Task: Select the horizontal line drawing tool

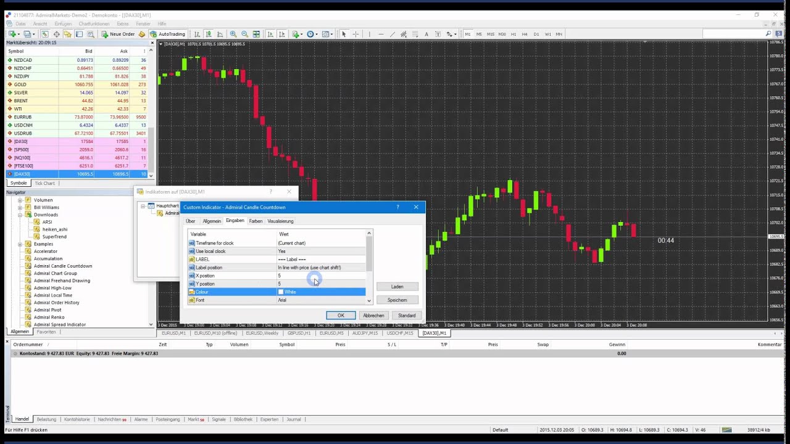Action: (x=381, y=34)
